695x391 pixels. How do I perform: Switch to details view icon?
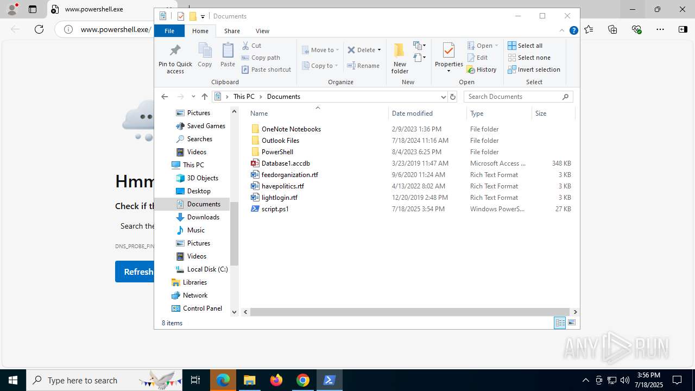560,323
